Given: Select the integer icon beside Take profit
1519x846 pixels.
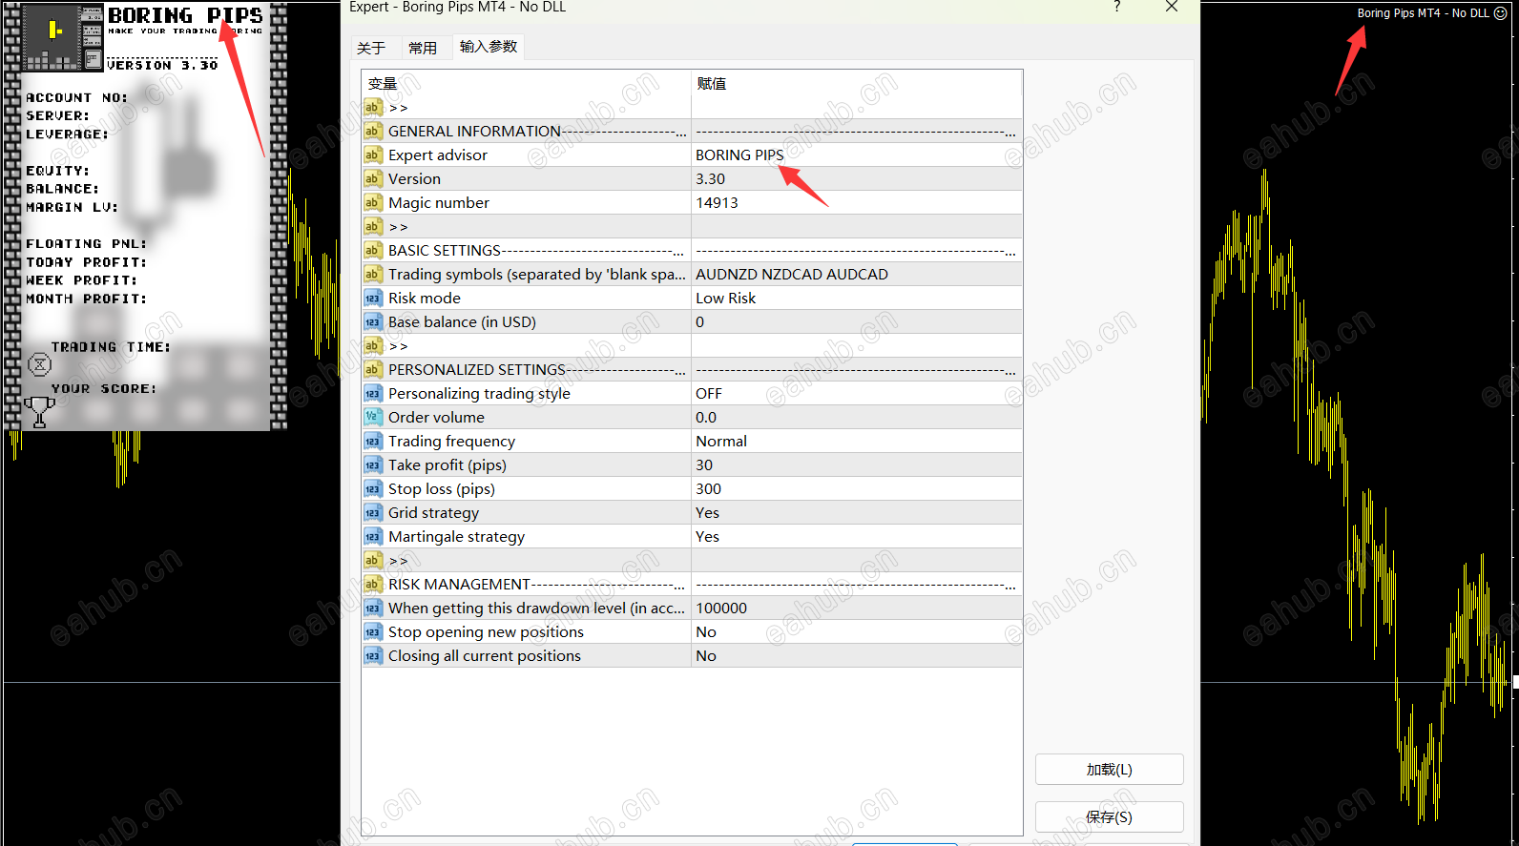Looking at the screenshot, I should (373, 465).
